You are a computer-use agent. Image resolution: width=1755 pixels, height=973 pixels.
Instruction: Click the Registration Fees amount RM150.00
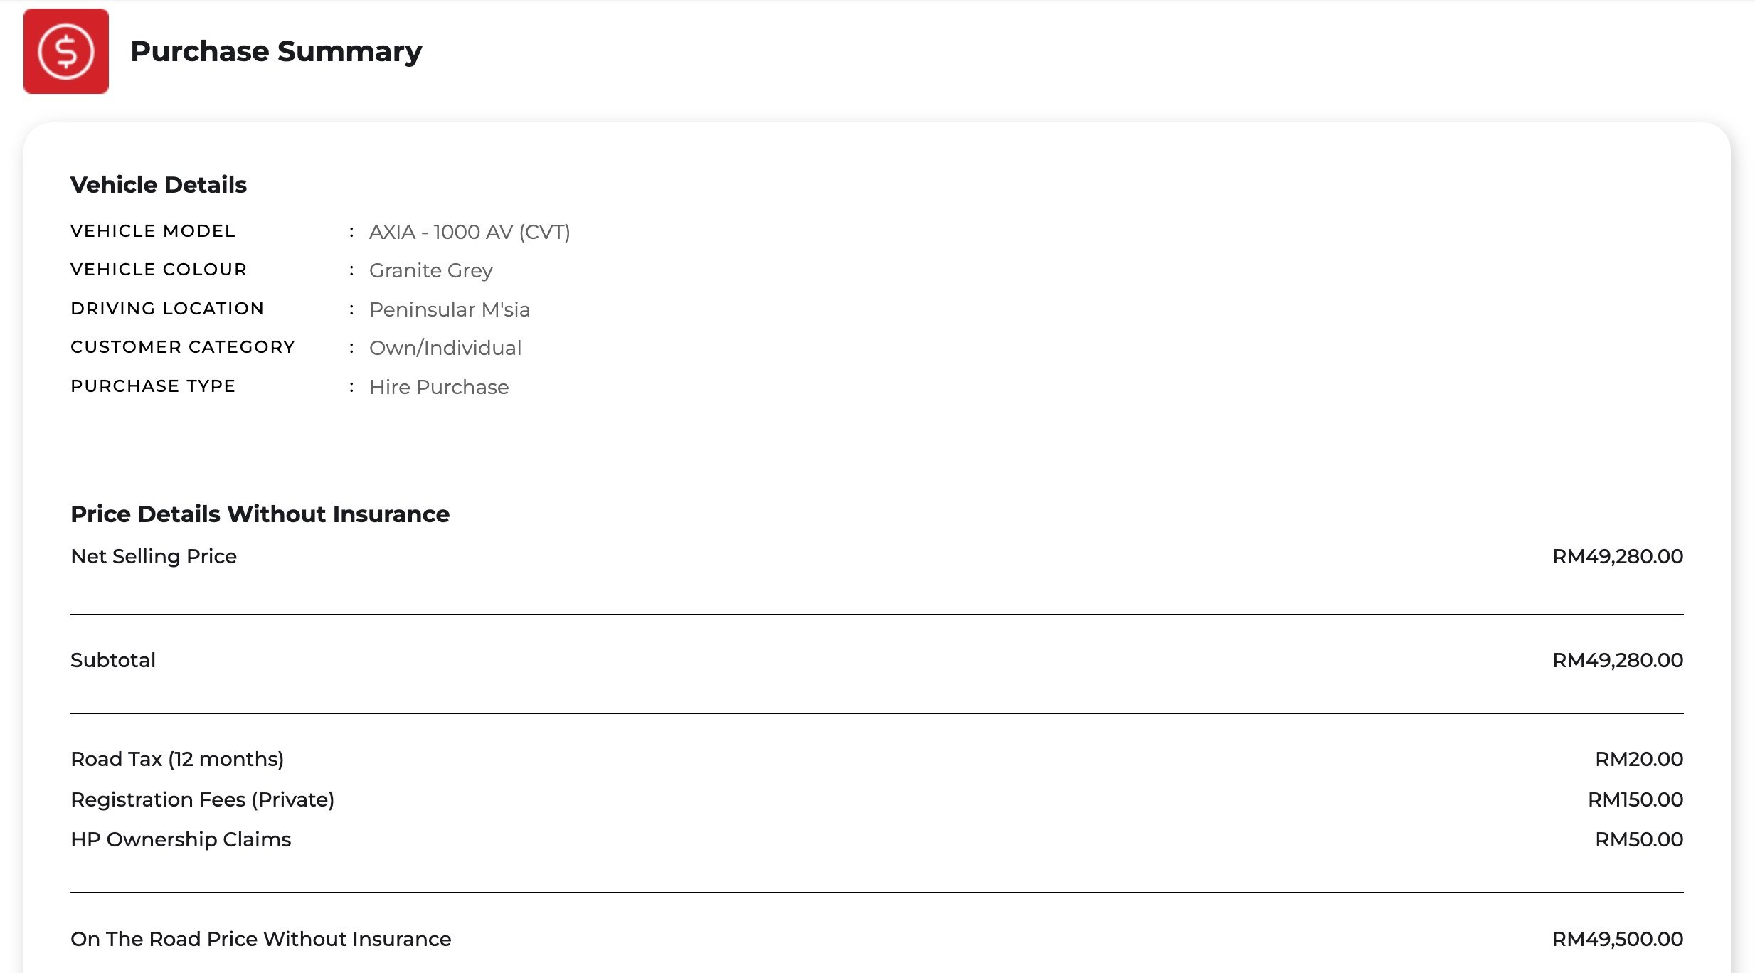pos(1635,799)
